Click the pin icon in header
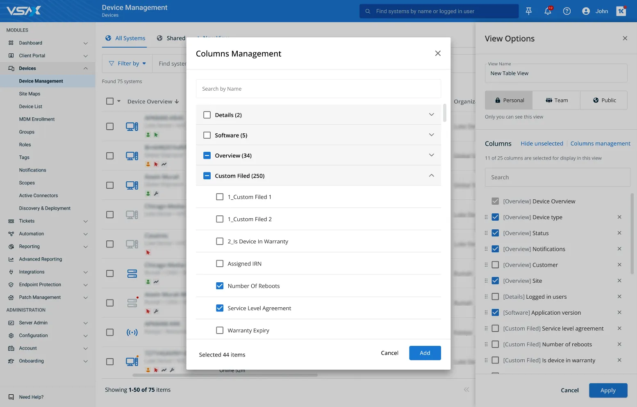637x407 pixels. pos(528,11)
